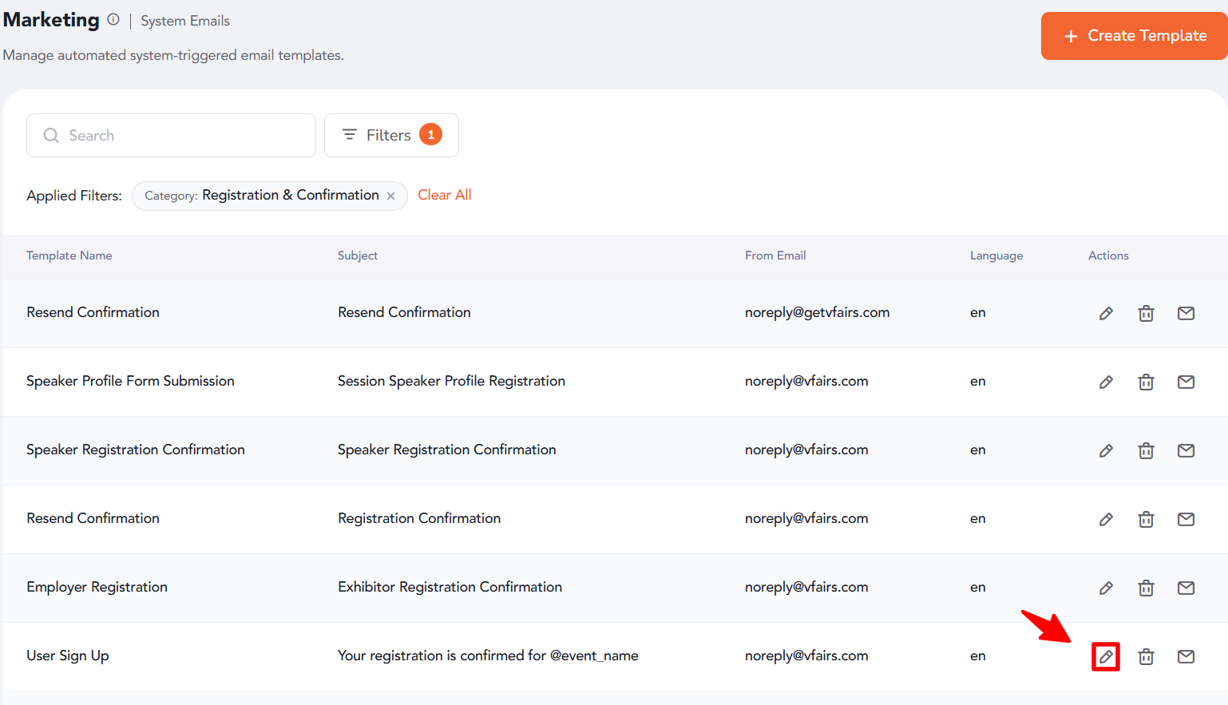The image size is (1228, 705).
Task: Delete the Employer Registration template
Action: coord(1146,588)
